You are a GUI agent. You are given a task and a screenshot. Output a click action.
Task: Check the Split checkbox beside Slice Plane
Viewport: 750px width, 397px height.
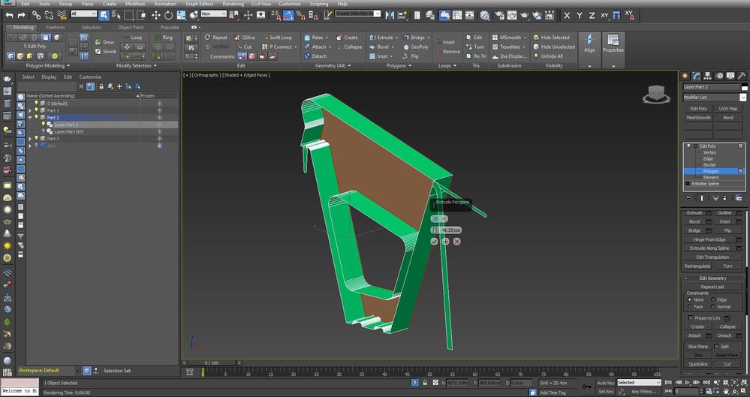click(716, 346)
